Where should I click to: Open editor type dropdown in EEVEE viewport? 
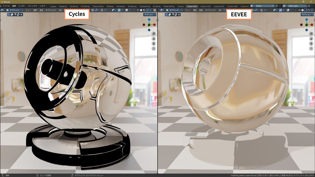pos(162,10)
